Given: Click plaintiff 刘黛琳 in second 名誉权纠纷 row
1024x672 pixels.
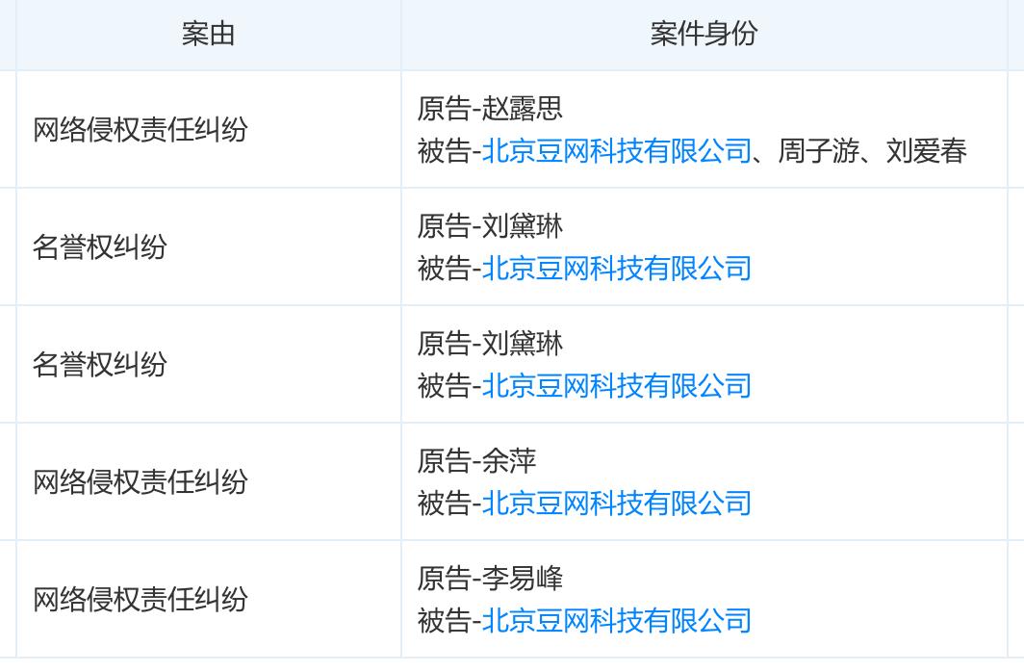Looking at the screenshot, I should click(523, 344).
